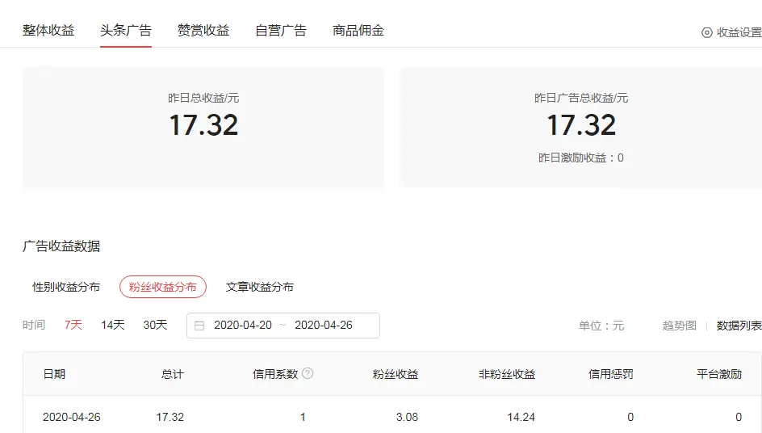Click the 粉丝收益 column header
The image size is (762, 433).
click(x=396, y=374)
